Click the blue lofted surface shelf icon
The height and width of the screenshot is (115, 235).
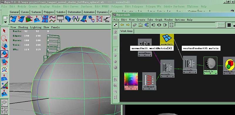pyautogui.click(x=68, y=19)
